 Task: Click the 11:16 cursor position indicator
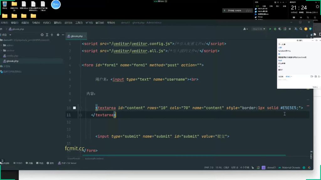[218, 167]
